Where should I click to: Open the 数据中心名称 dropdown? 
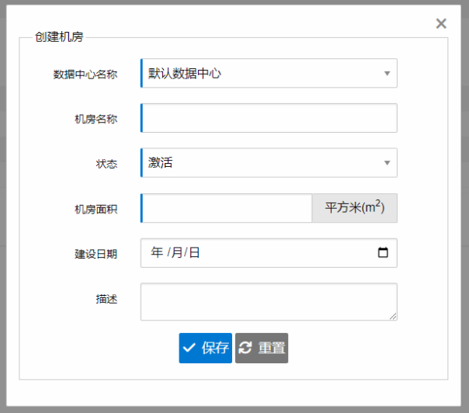[x=269, y=73]
